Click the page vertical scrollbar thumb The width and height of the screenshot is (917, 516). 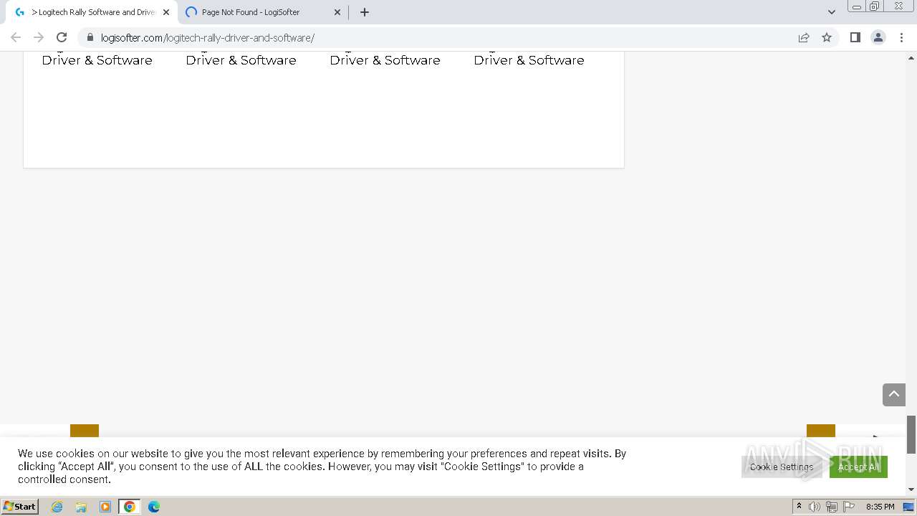click(911, 434)
